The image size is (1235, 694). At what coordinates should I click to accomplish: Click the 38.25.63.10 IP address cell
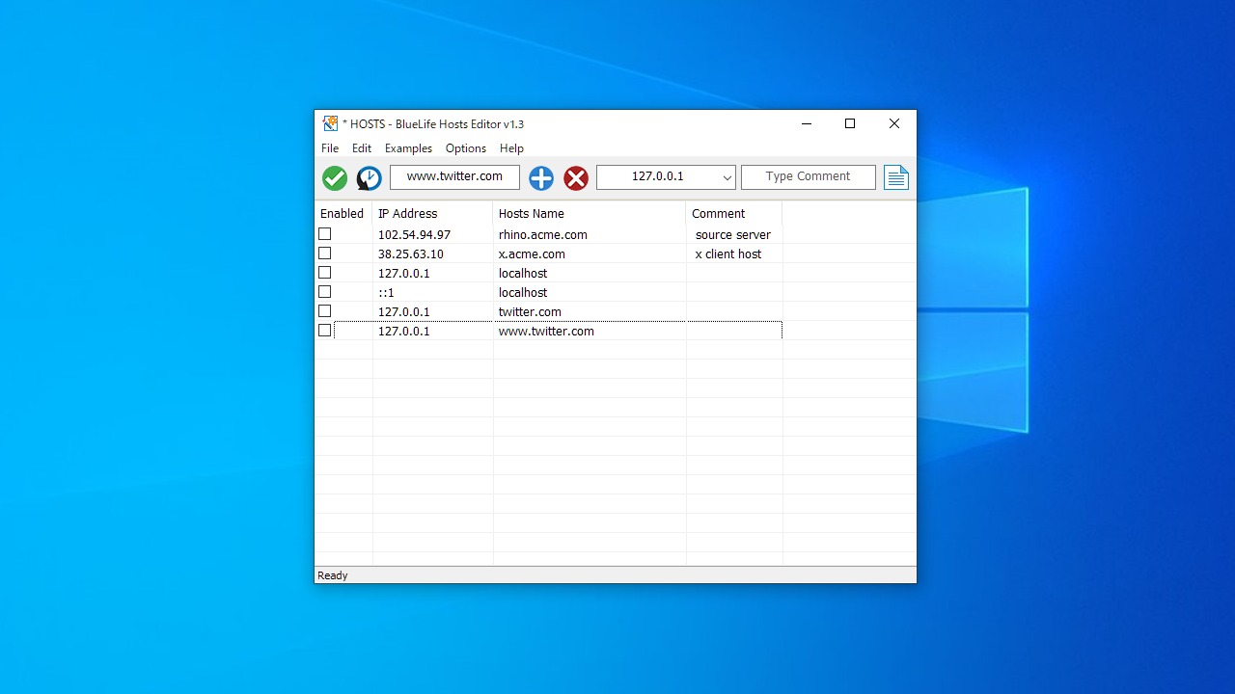pos(432,254)
